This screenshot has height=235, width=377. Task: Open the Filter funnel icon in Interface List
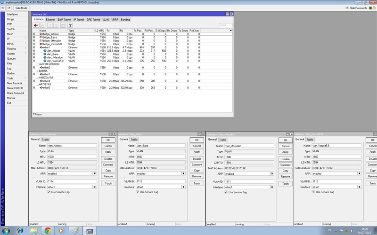pyautogui.click(x=70, y=25)
